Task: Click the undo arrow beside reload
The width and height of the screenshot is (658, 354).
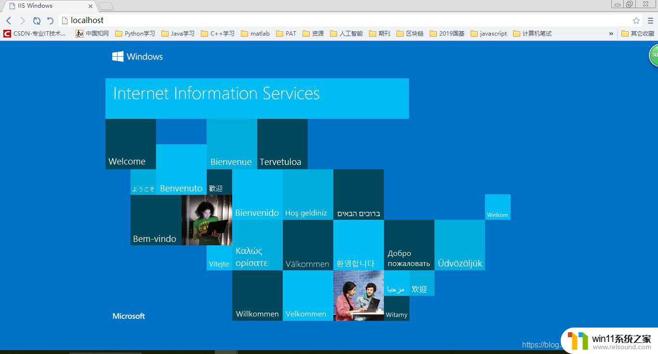Action: pos(50,21)
